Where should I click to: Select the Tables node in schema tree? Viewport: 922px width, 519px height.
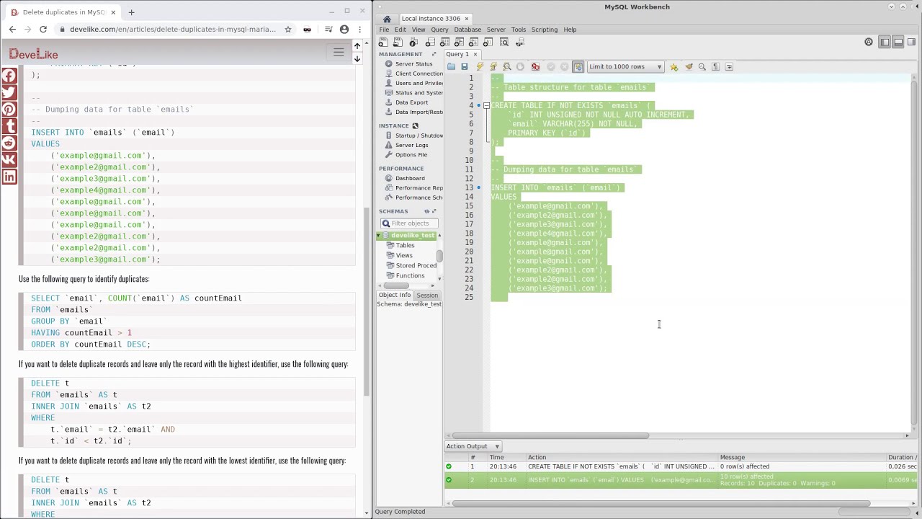(405, 246)
